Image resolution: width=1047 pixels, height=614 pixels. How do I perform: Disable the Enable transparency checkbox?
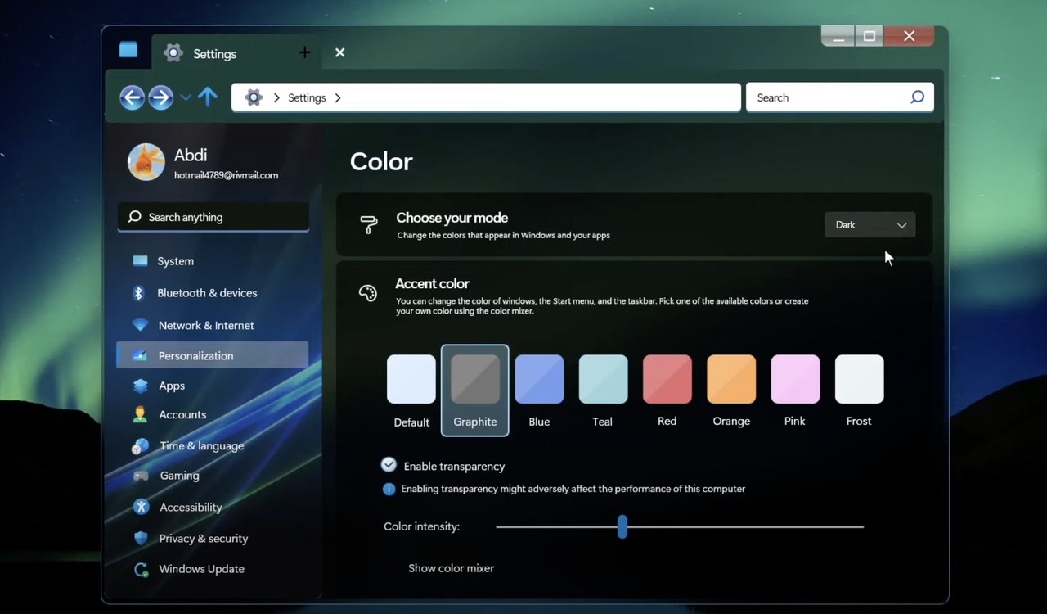(389, 465)
